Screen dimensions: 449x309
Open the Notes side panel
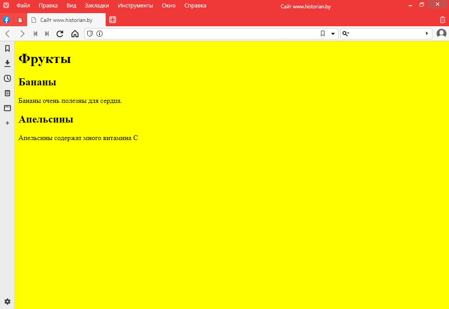7,93
